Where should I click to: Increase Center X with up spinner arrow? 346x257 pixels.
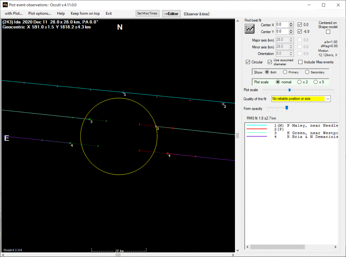(291, 23)
